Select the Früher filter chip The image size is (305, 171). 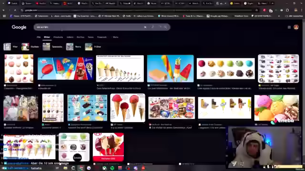(93, 47)
